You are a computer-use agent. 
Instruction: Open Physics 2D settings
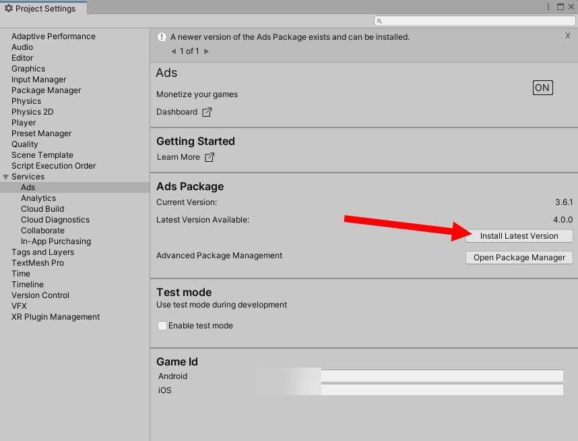32,112
